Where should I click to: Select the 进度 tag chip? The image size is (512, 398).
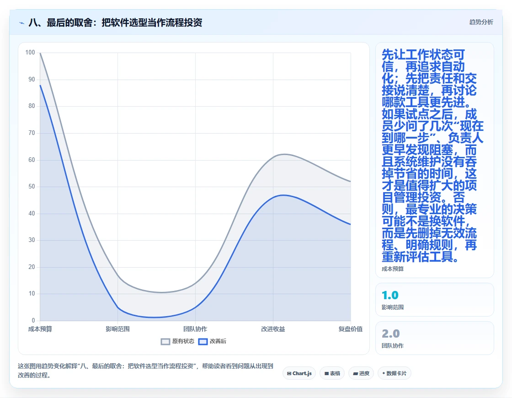pyautogui.click(x=361, y=373)
